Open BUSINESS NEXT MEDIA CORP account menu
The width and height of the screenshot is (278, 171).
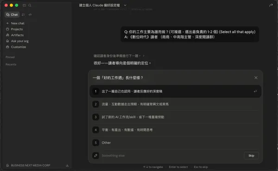tap(31, 165)
